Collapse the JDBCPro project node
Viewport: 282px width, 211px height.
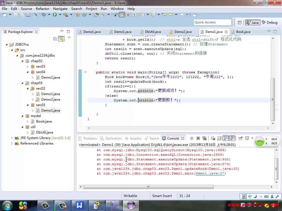[x=7, y=44]
